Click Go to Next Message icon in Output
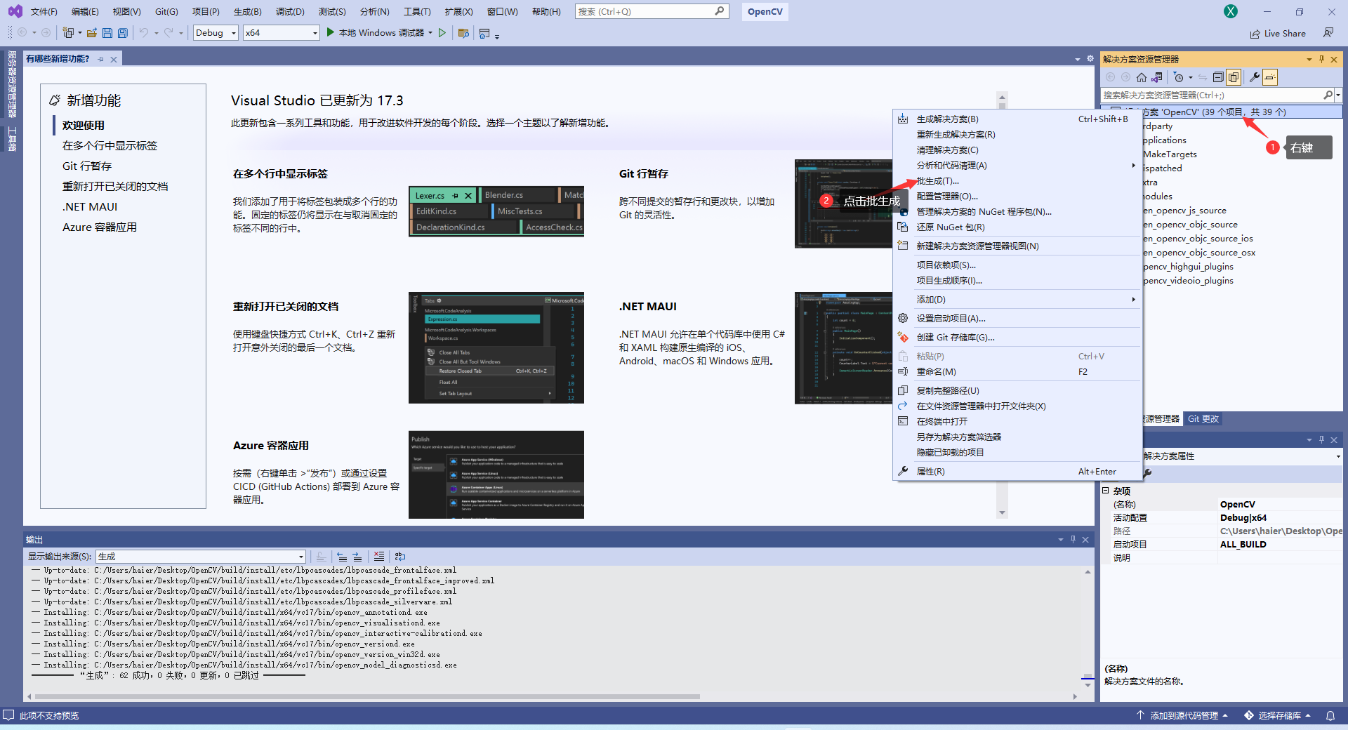 (x=357, y=557)
